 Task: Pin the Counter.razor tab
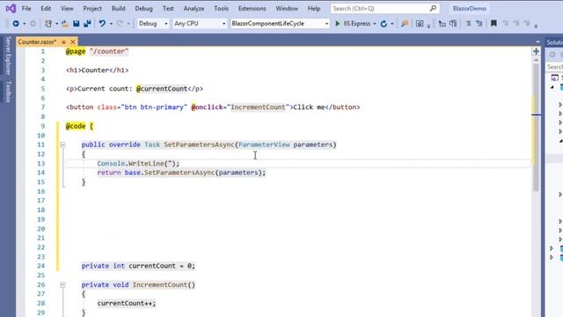point(64,42)
